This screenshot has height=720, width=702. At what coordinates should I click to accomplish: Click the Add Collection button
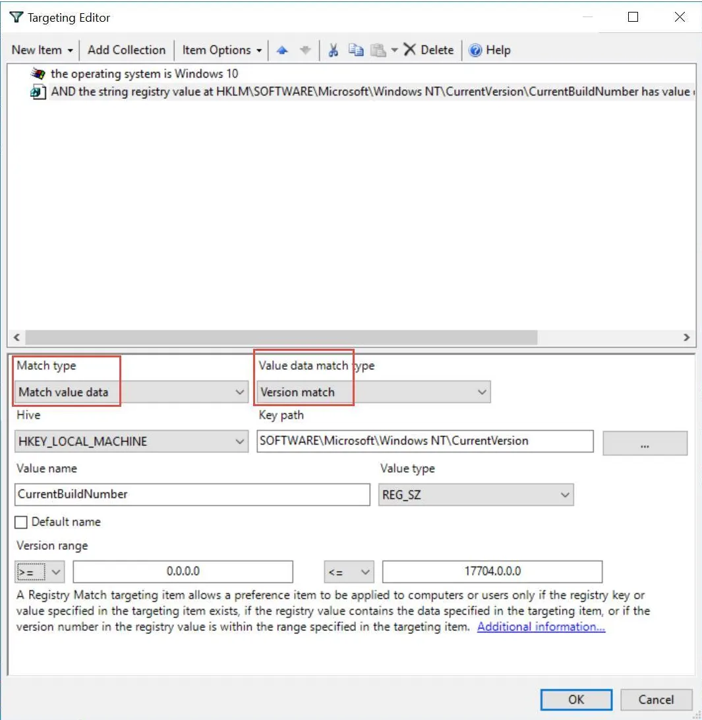(127, 50)
